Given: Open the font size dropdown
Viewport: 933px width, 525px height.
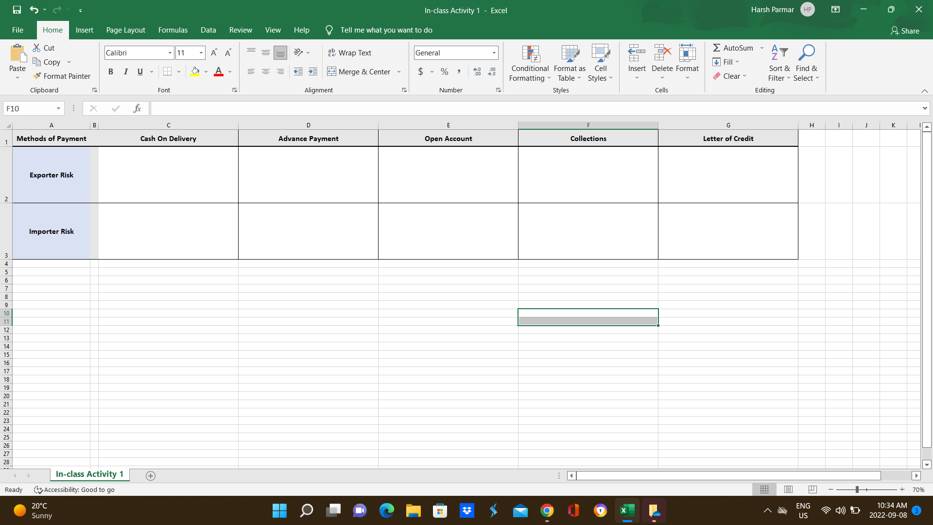Looking at the screenshot, I should coord(201,52).
